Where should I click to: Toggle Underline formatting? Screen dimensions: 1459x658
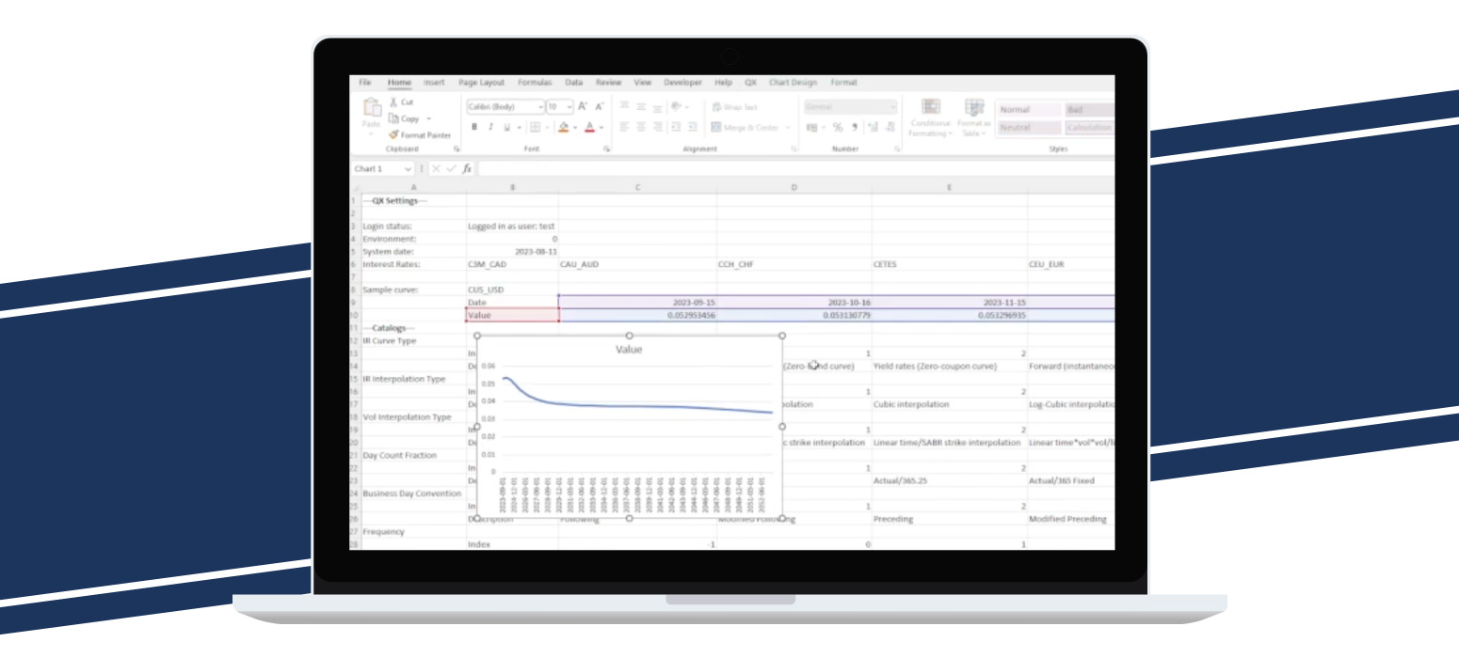coord(506,127)
